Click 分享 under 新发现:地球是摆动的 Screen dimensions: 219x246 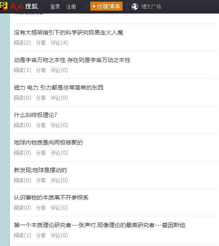tap(41, 180)
